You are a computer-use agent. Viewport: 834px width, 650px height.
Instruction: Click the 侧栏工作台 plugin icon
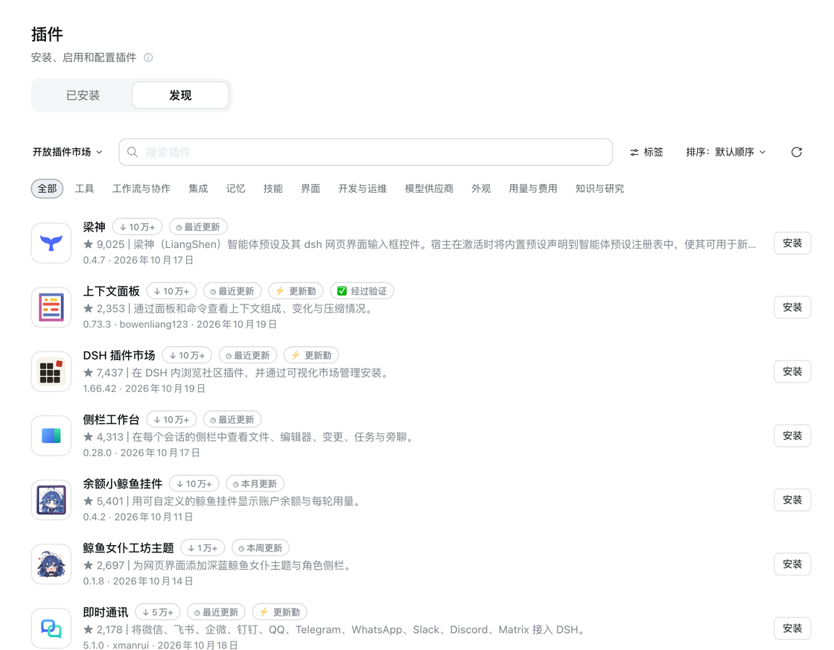coord(51,436)
